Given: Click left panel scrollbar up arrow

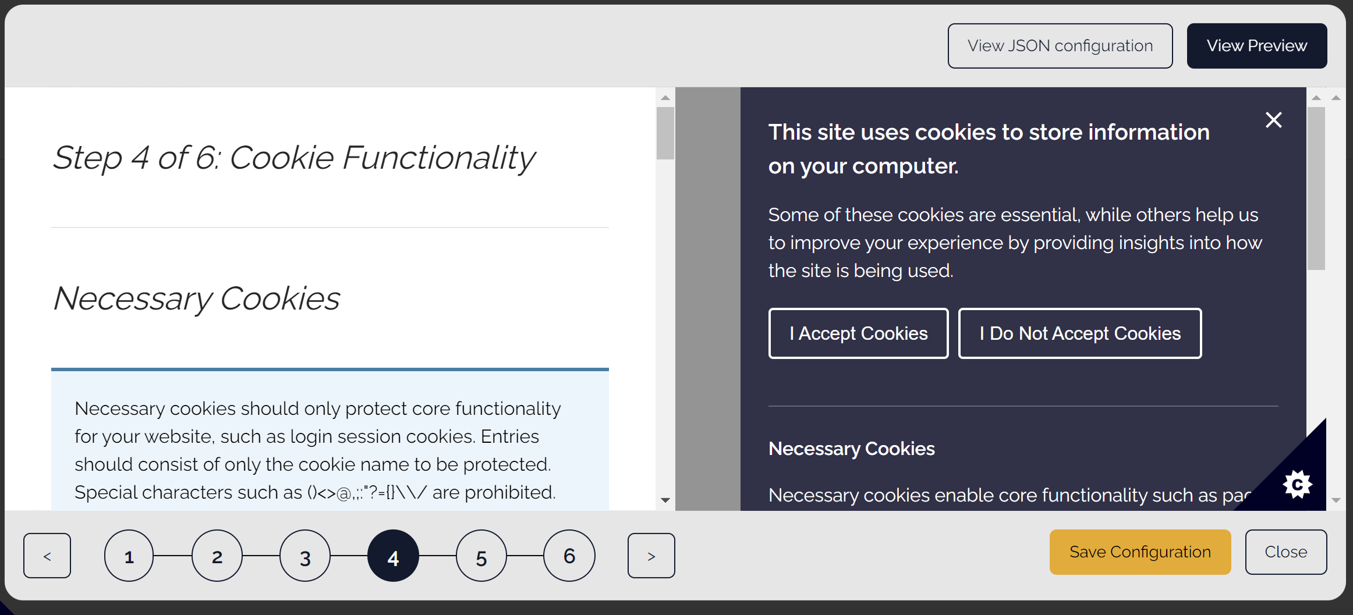Looking at the screenshot, I should [x=665, y=98].
